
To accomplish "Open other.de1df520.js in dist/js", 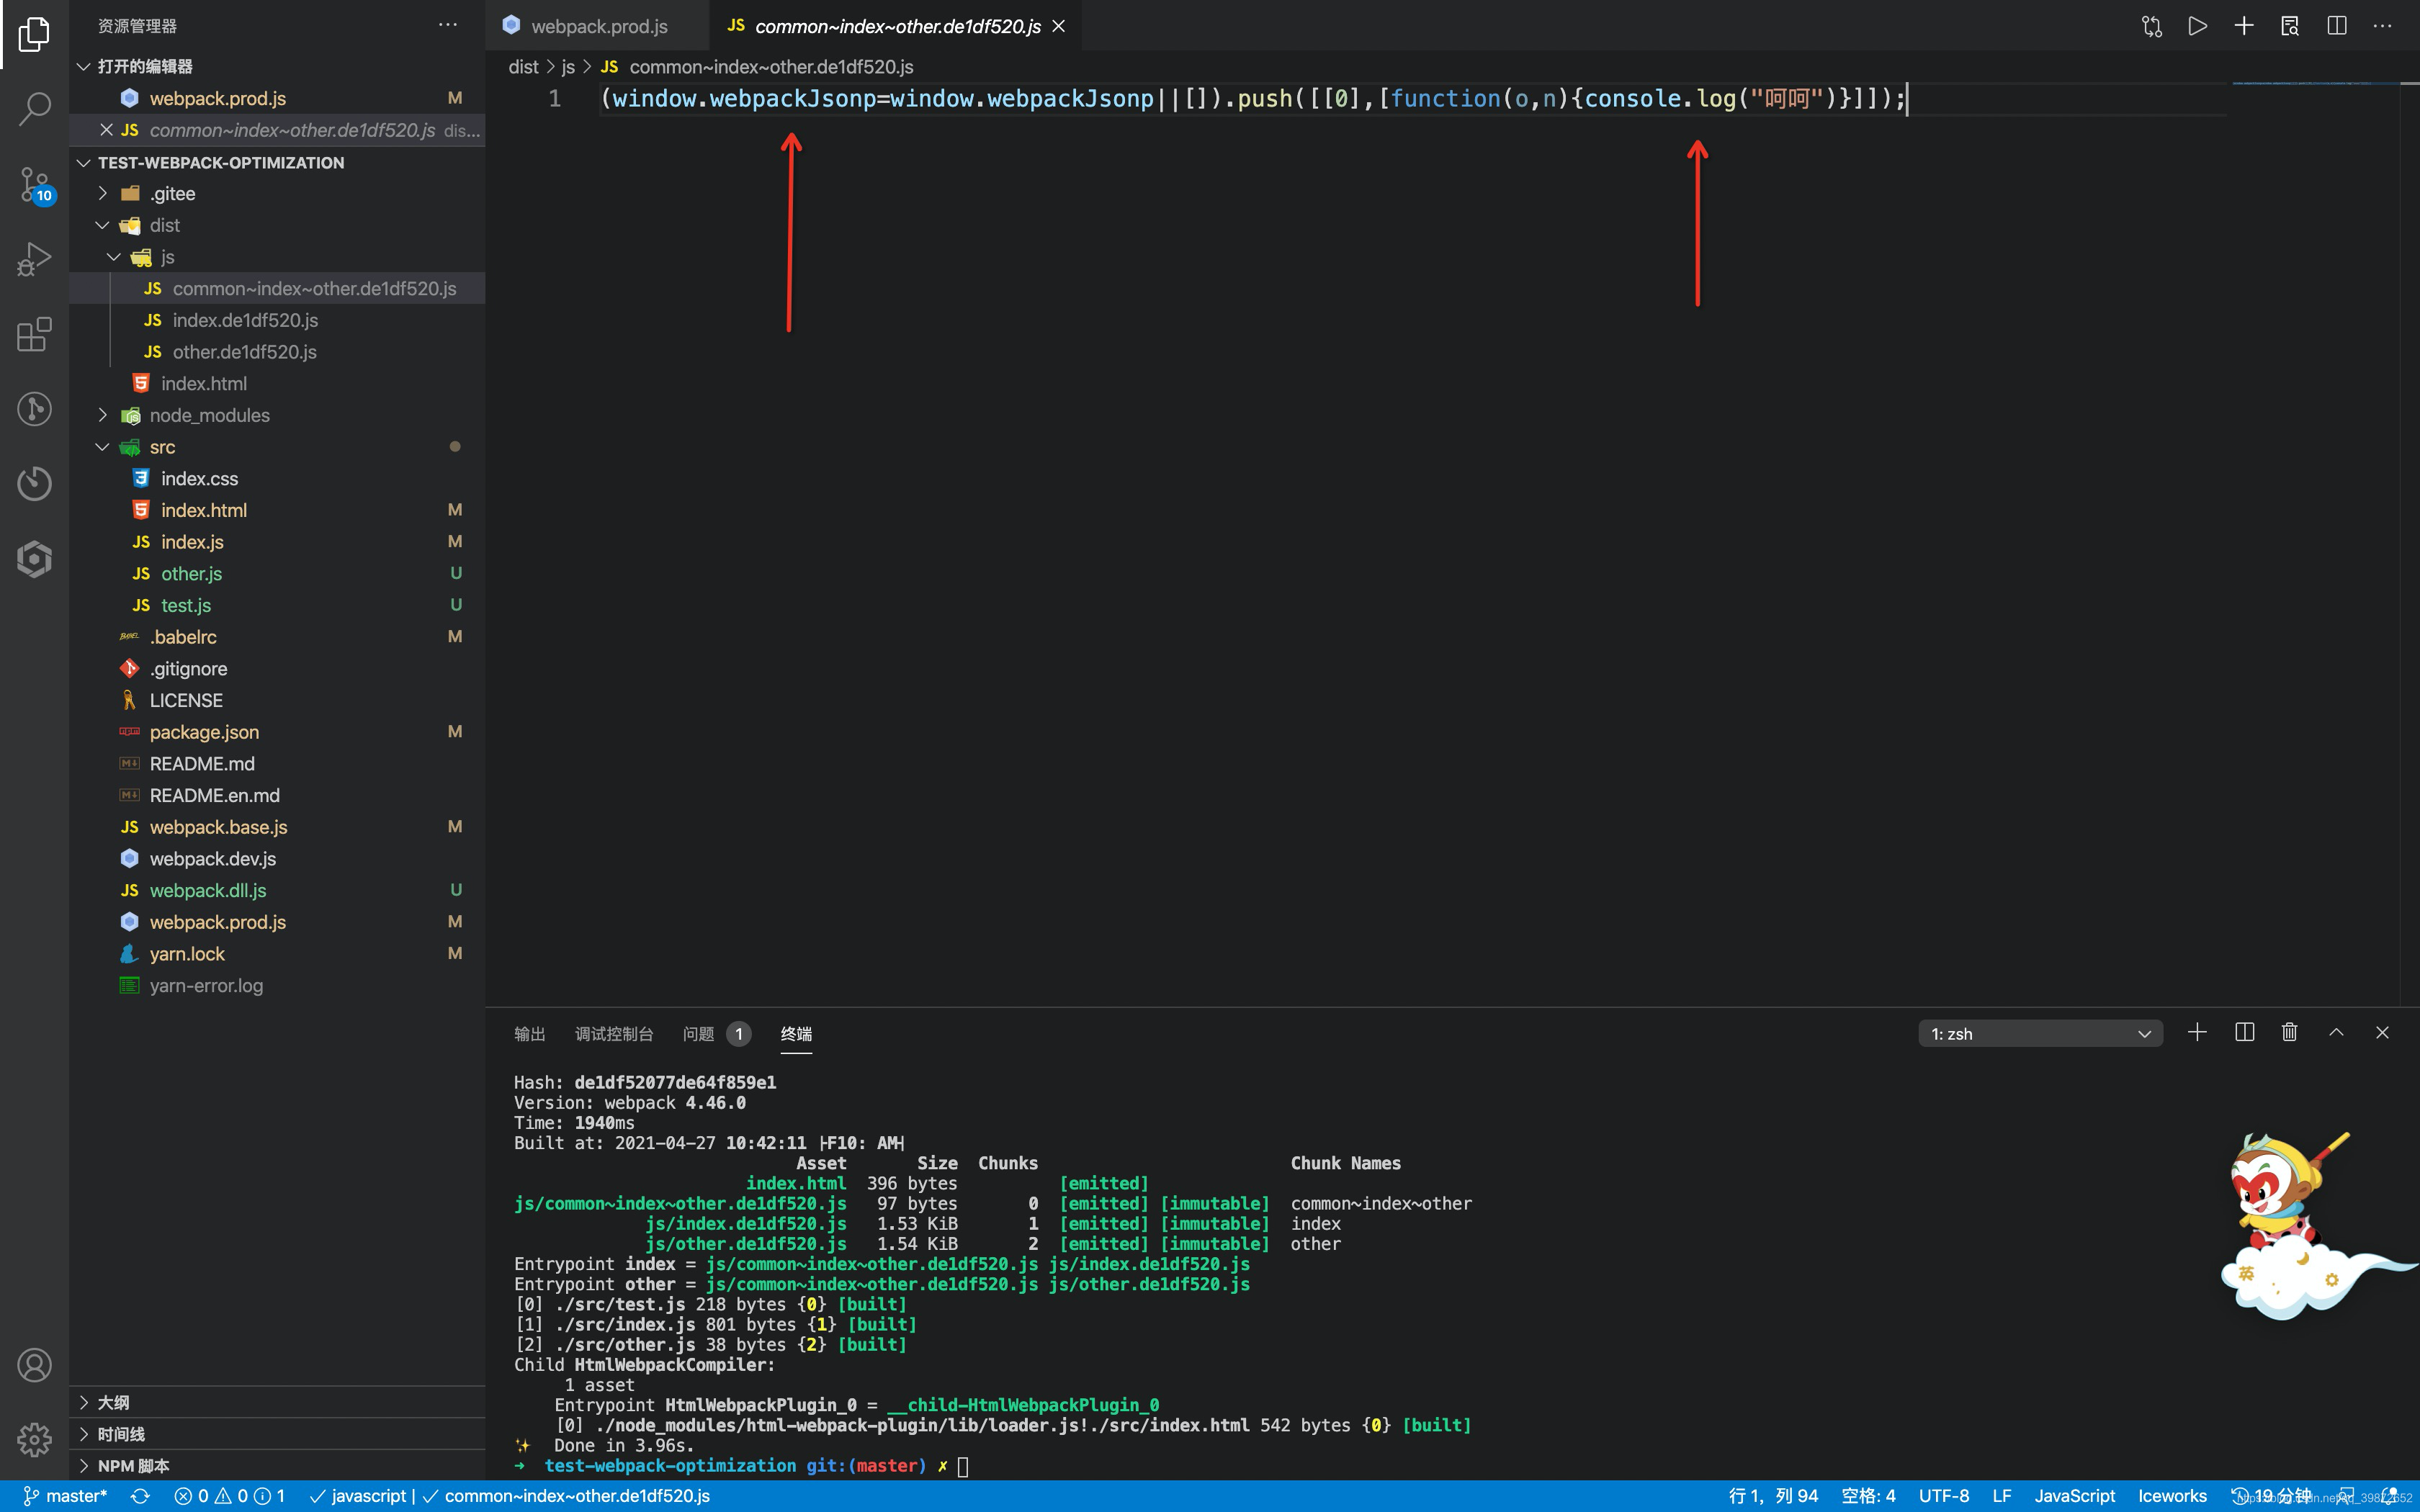I will tap(277, 352).
